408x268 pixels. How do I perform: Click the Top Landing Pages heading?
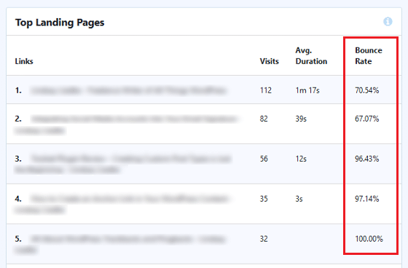click(x=60, y=23)
